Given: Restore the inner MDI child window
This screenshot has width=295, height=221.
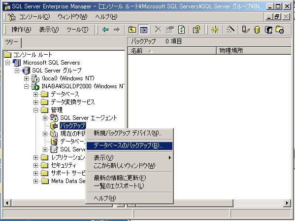Looking at the screenshot, I should click(x=277, y=17).
